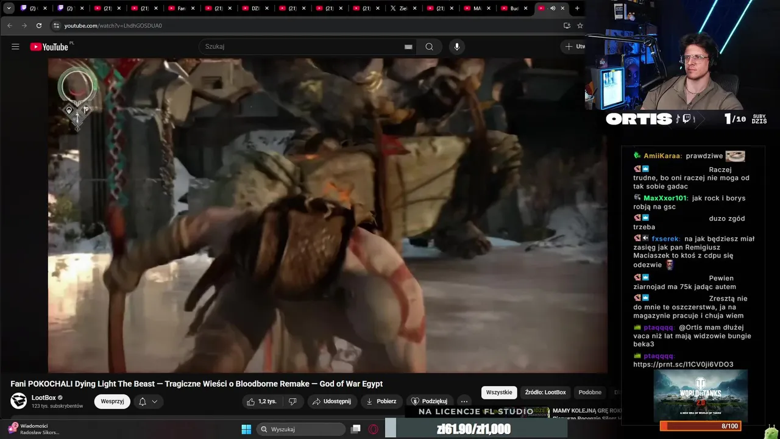
Task: Click the Windows taskbar Wyszukaj search box
Action: [300, 429]
